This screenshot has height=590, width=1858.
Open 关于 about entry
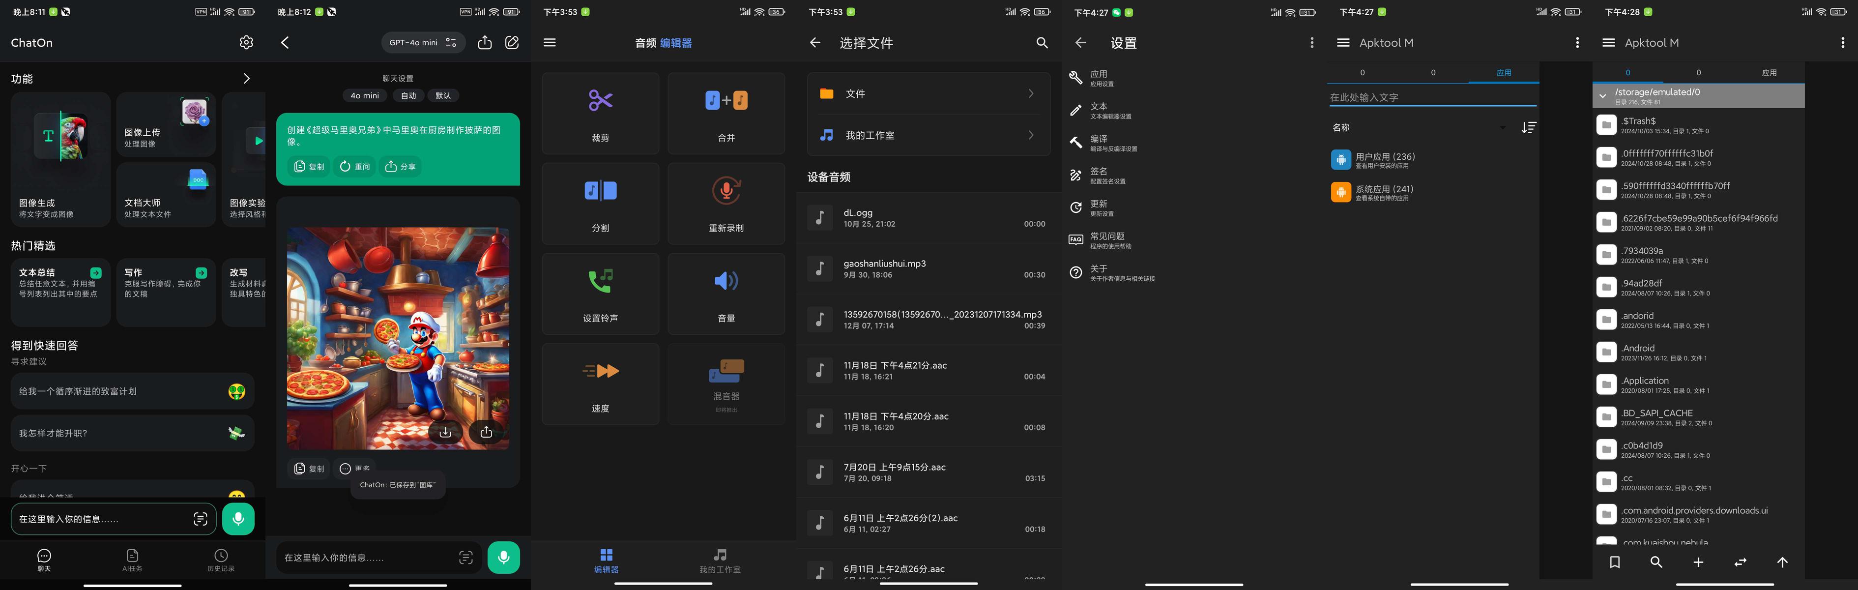click(1194, 273)
